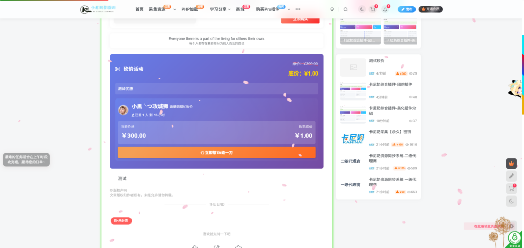
Task: Open notifications via header bell icon
Action: [x=385, y=9]
